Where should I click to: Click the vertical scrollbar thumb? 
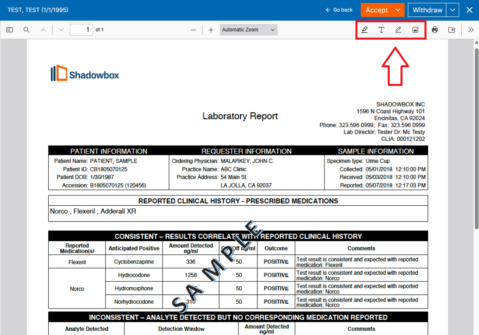(477, 138)
